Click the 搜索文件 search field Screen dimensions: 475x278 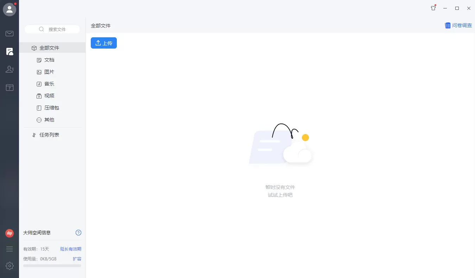pos(53,29)
